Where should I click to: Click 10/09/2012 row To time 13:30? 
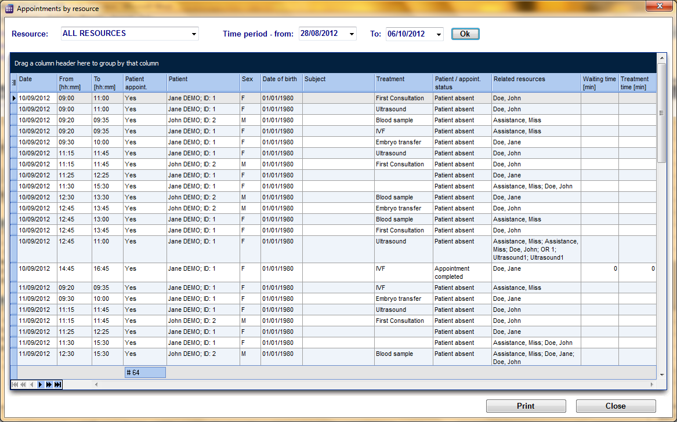tap(107, 197)
